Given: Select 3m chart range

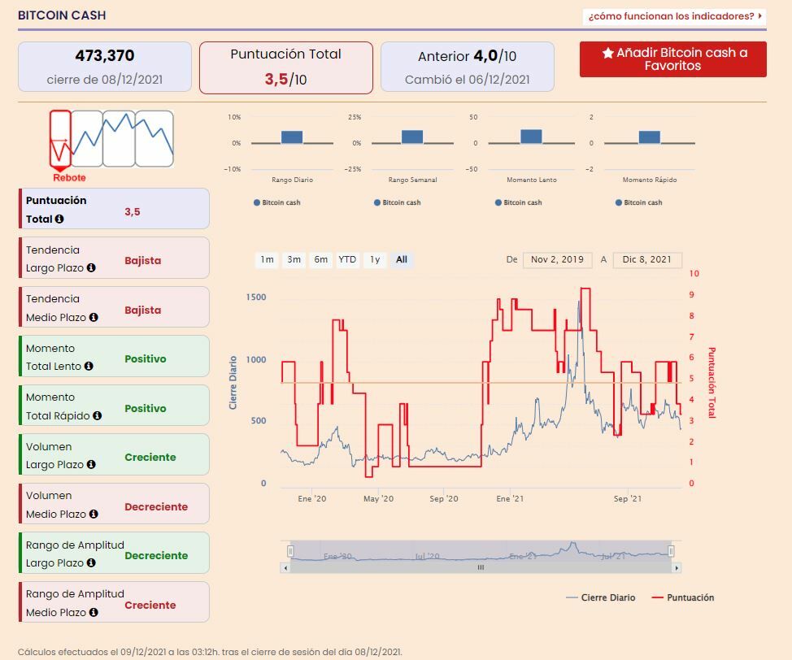Looking at the screenshot, I should click(x=294, y=259).
